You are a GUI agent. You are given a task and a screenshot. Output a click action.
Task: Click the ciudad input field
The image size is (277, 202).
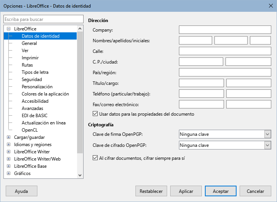(x=248, y=62)
